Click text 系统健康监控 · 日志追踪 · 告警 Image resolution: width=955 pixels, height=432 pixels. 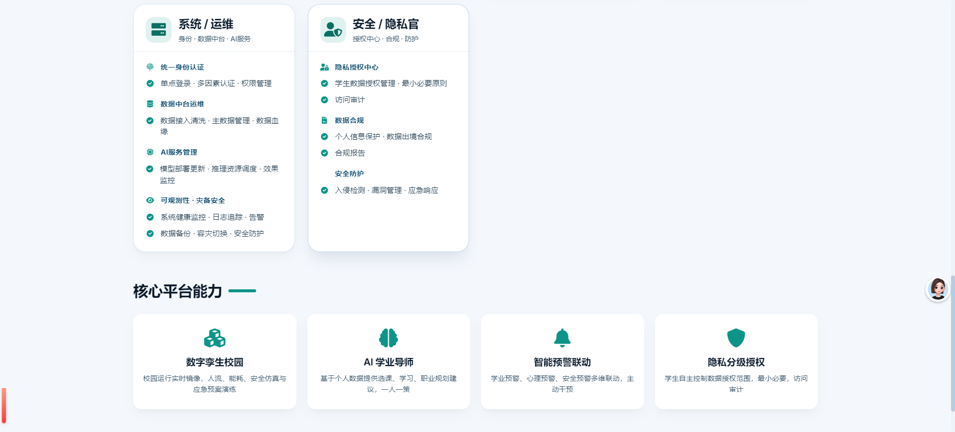(212, 217)
